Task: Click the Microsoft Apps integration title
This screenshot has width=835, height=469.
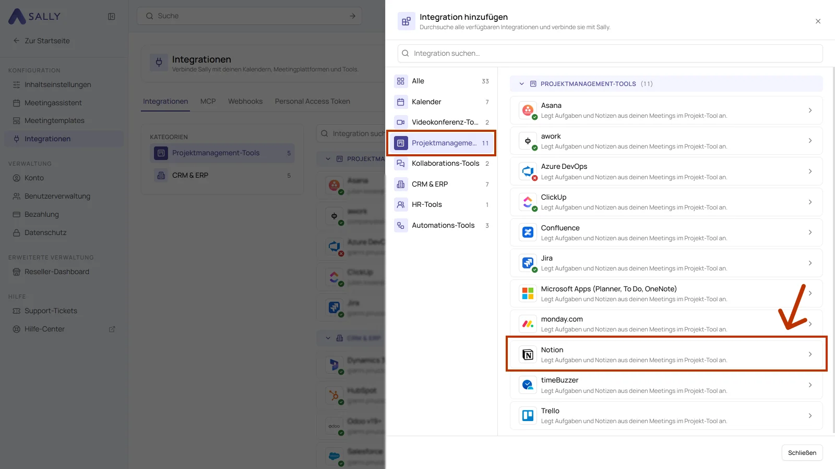Action: [x=609, y=289]
